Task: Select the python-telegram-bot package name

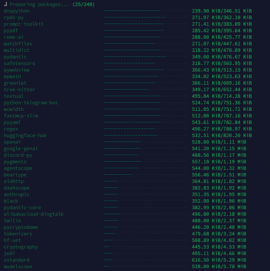Action: click(x=31, y=103)
